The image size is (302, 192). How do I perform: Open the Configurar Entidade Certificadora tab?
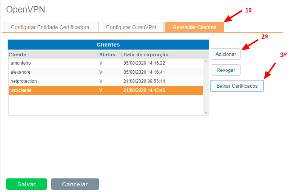coord(50,27)
